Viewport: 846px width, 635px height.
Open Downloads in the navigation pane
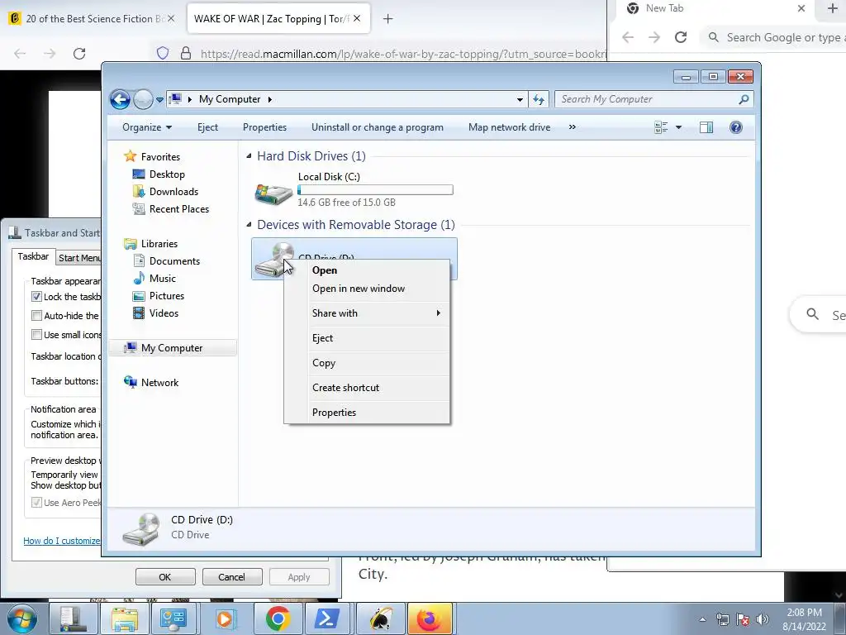pyautogui.click(x=173, y=192)
